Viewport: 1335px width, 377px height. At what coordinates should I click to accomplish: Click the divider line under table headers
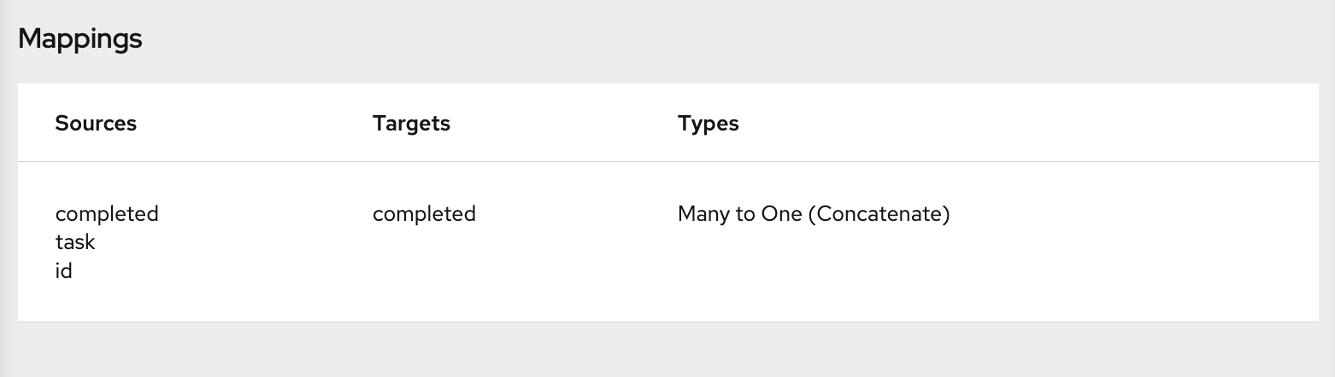click(667, 161)
